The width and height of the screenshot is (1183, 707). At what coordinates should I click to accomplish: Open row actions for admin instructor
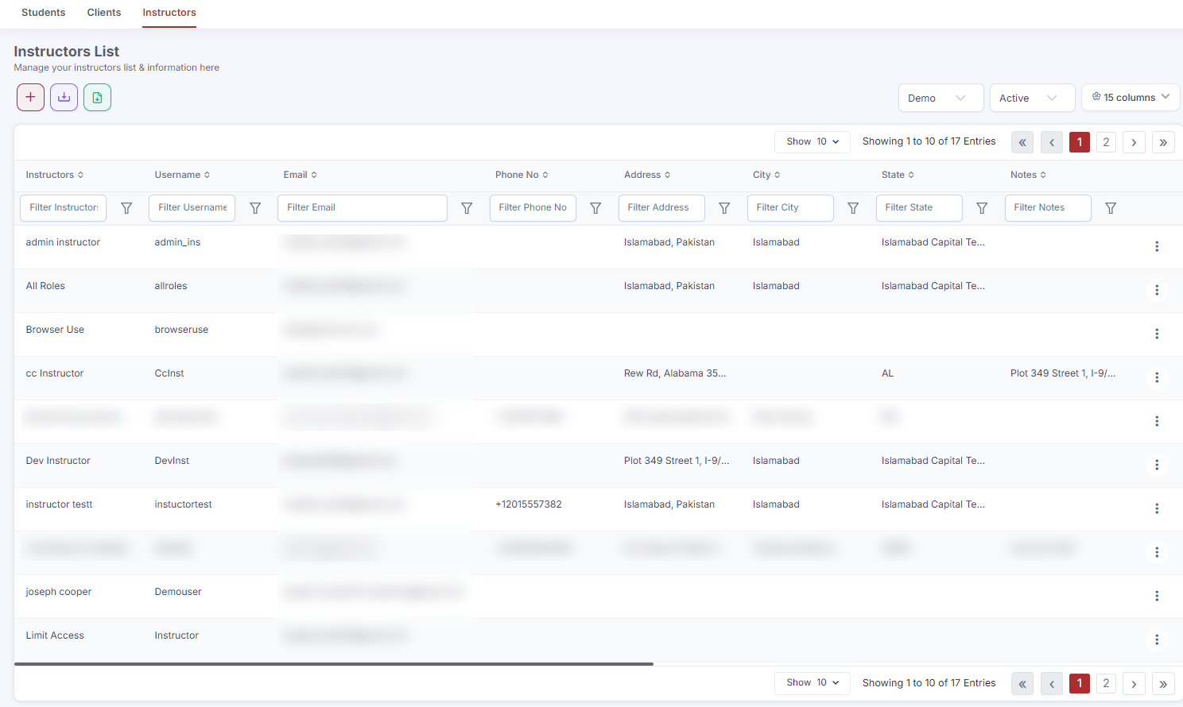pyautogui.click(x=1157, y=246)
